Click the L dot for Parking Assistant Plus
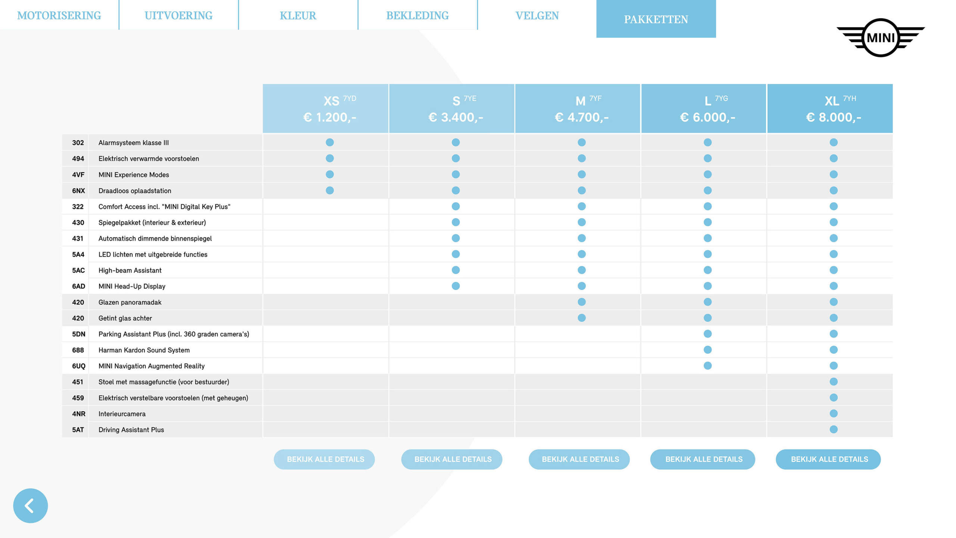Screen dimensions: 956x538 click(708, 334)
